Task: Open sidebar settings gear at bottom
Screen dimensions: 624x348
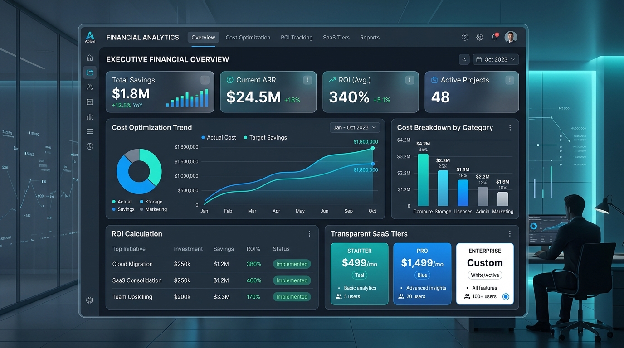Action: click(89, 300)
